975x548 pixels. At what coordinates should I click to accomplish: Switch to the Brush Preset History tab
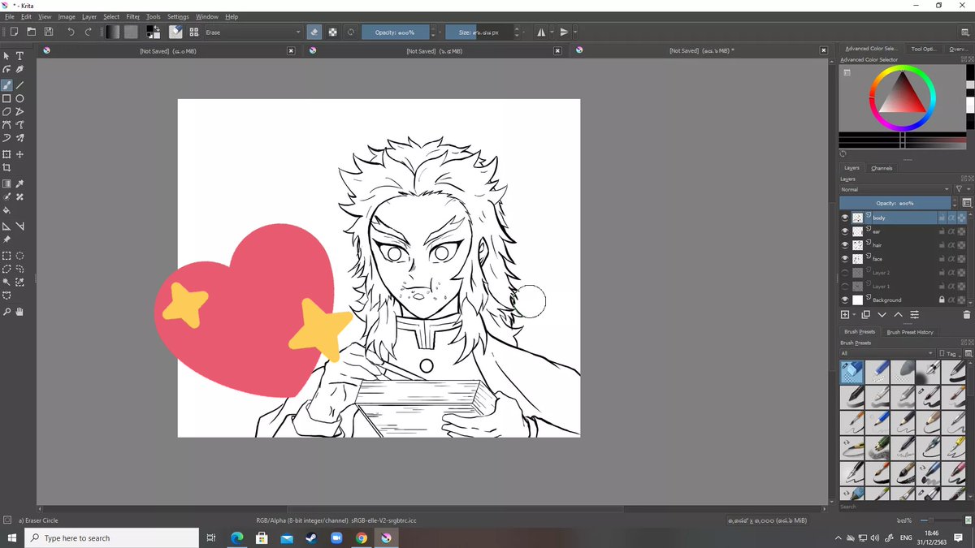point(910,332)
